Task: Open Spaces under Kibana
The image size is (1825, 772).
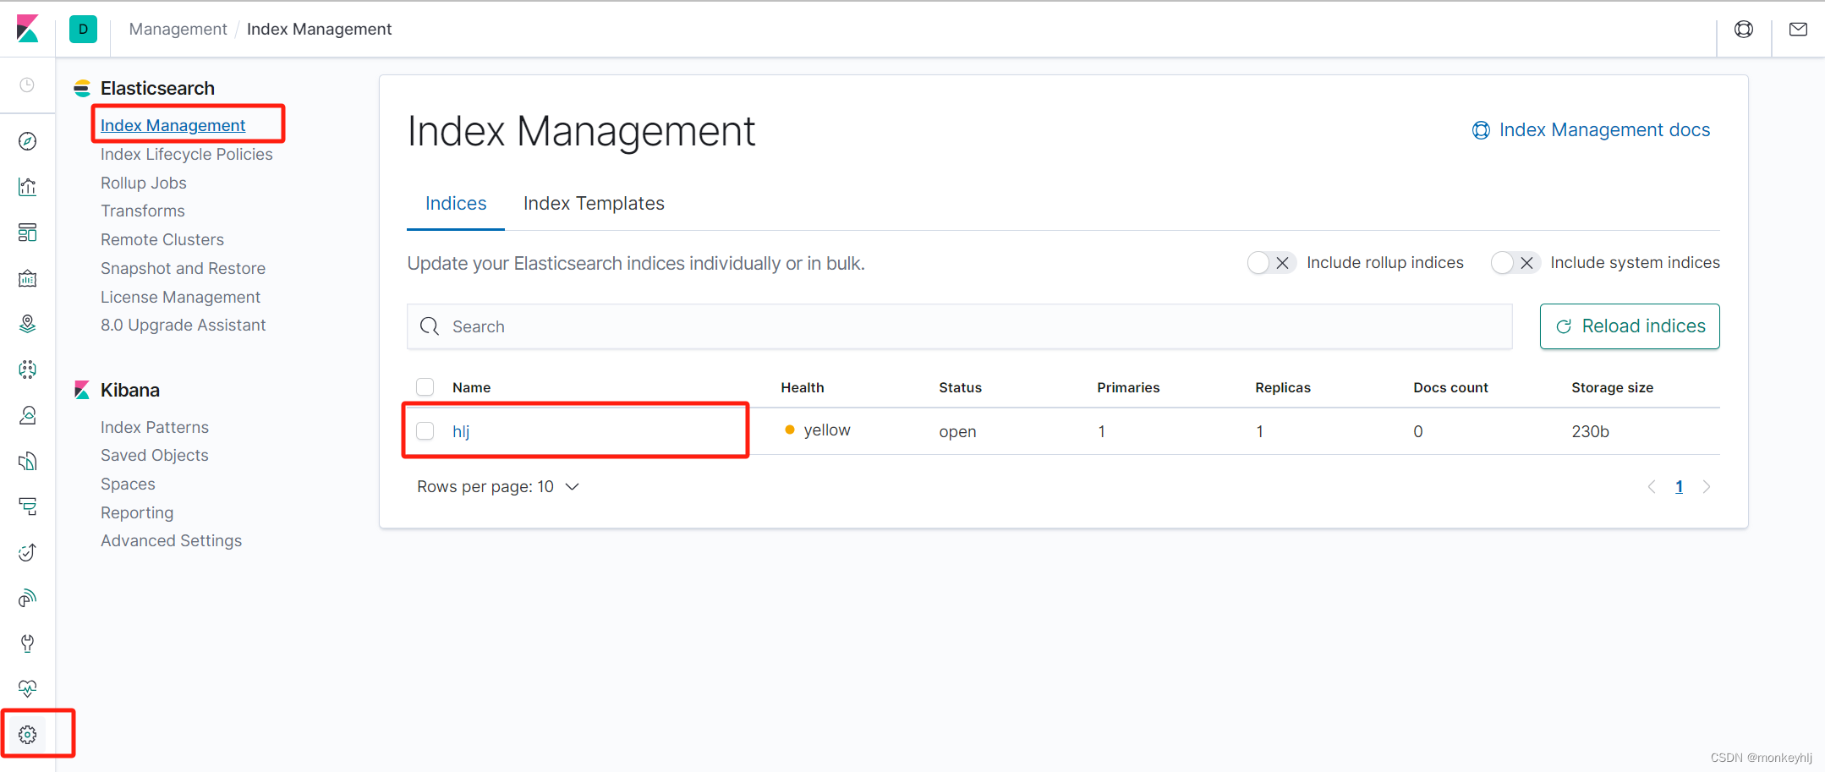Action: point(128,484)
